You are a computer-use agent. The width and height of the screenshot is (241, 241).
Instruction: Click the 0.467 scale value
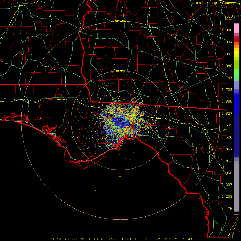[x=227, y=149]
